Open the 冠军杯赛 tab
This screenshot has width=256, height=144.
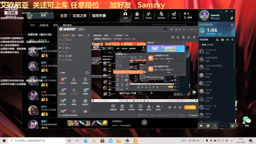pos(99,16)
